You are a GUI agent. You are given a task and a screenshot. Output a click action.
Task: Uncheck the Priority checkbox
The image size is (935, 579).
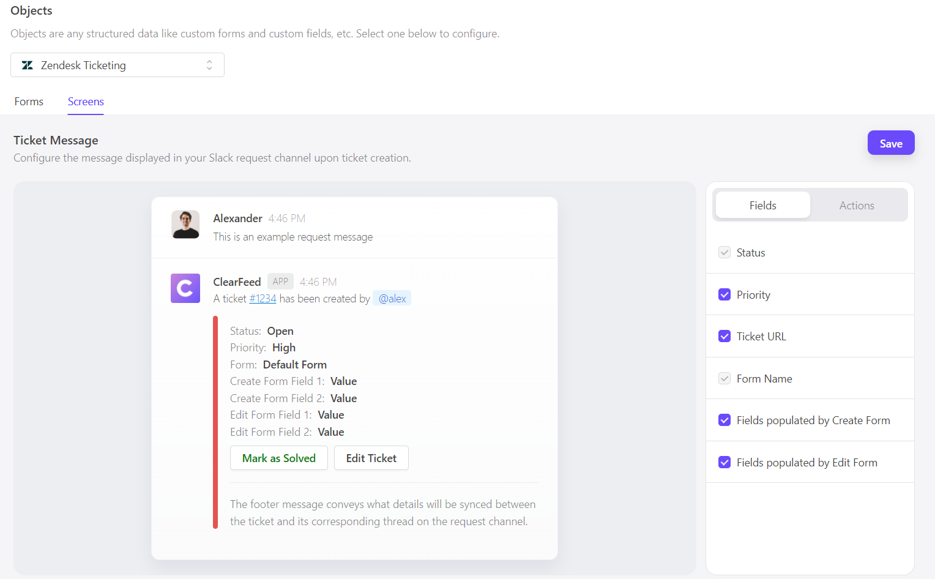point(725,295)
